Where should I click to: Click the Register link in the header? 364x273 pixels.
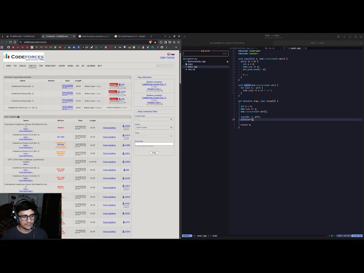tap(171, 57)
